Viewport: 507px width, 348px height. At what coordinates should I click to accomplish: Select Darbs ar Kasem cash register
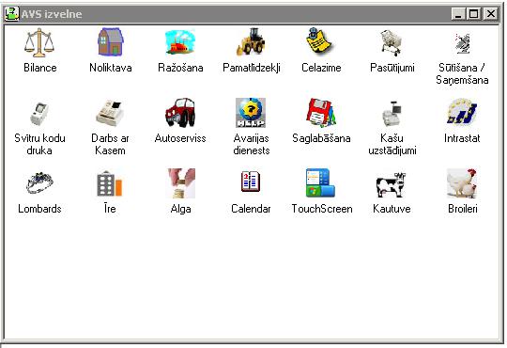[110, 113]
